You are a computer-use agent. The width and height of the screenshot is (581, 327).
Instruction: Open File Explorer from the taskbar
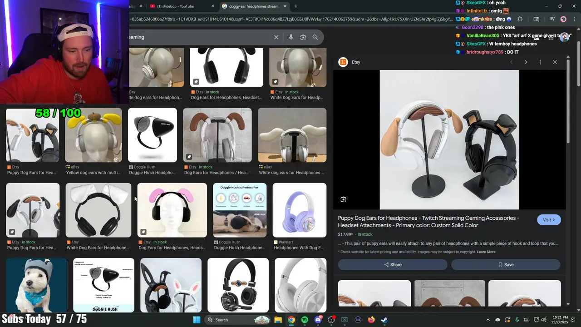tap(278, 320)
